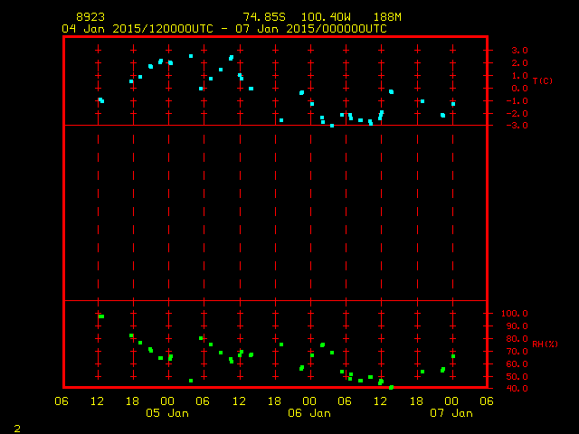This screenshot has width=579, height=434.
Task: Click the 3.0 temperature axis label
Action: (519, 51)
